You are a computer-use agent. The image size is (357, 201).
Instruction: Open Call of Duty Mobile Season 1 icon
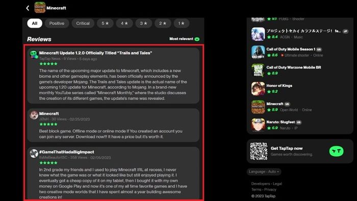pyautogui.click(x=258, y=52)
